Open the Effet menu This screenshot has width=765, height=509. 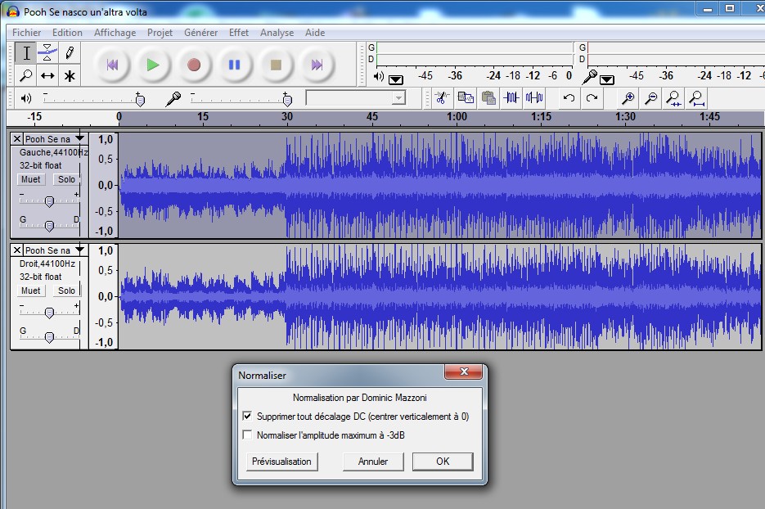pos(239,33)
